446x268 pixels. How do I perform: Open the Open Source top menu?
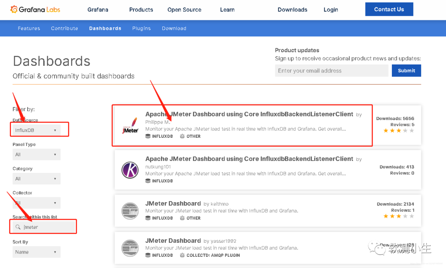coord(184,10)
